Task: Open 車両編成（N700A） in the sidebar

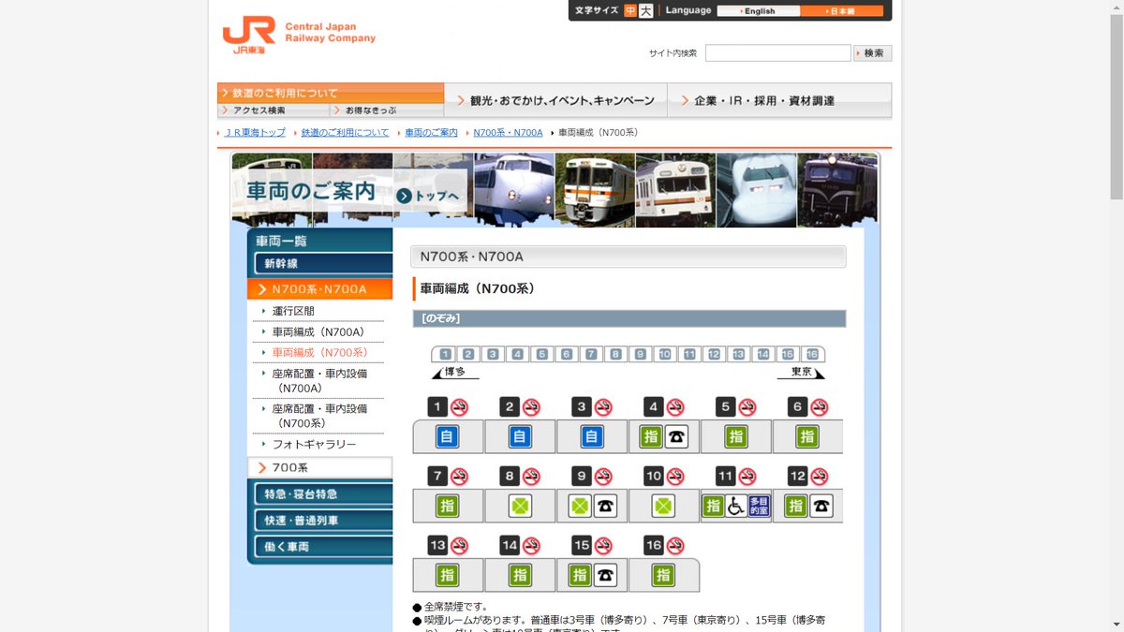Action: coord(318,331)
